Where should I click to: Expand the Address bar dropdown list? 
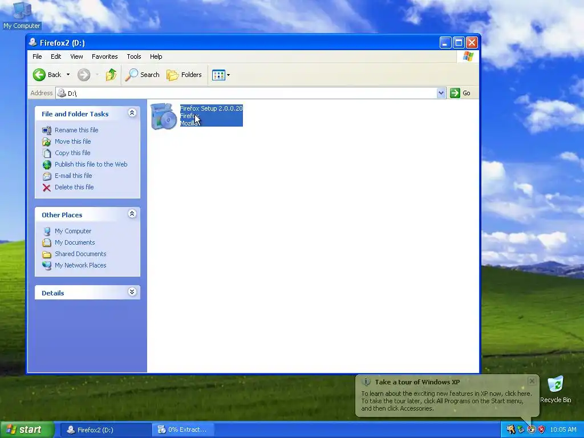point(441,93)
